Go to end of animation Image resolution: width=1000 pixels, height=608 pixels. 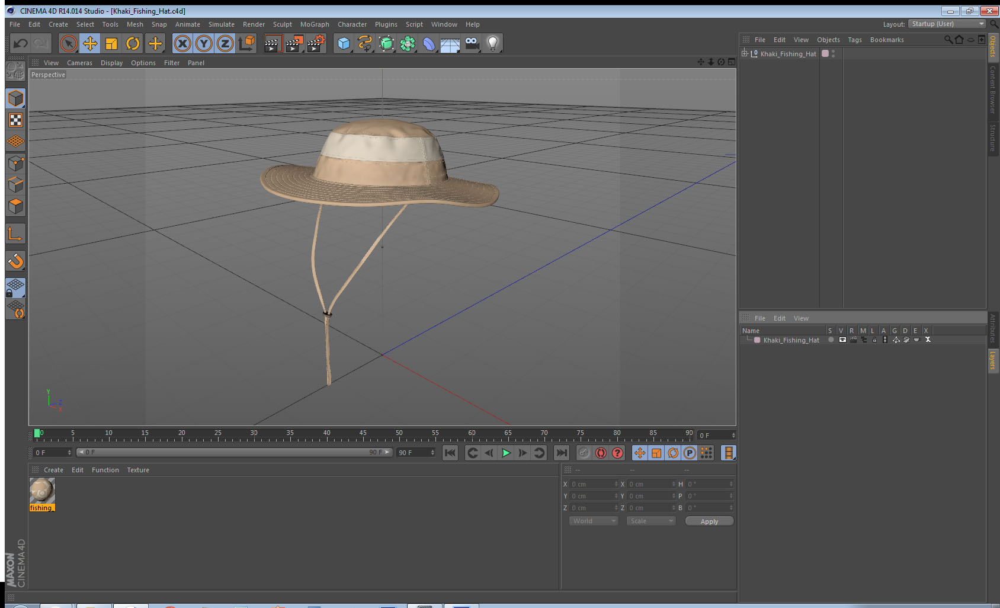click(561, 453)
